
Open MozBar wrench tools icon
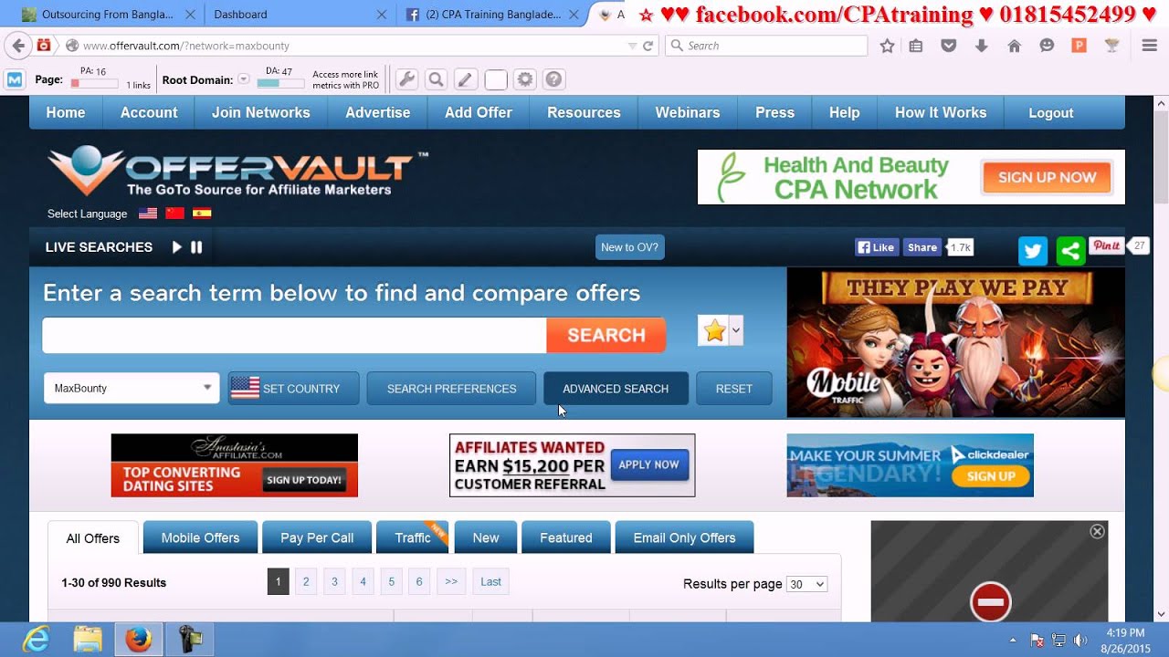[407, 79]
